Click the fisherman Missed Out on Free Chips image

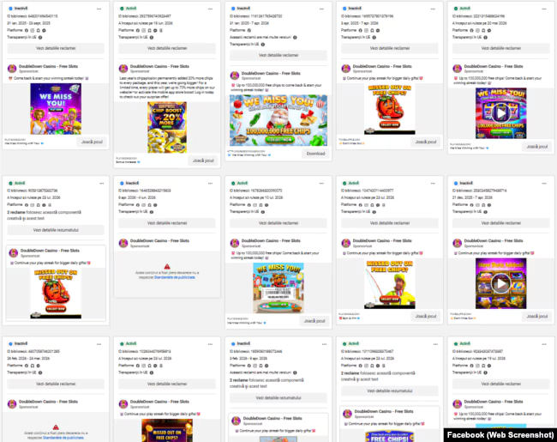tap(390, 283)
